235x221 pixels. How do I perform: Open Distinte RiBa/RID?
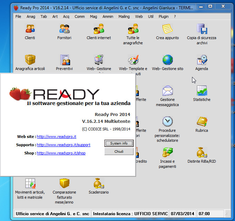click(202, 152)
